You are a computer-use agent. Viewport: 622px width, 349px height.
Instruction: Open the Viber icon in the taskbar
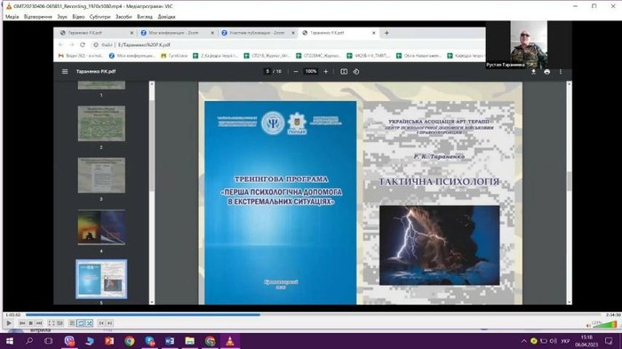coord(69,341)
